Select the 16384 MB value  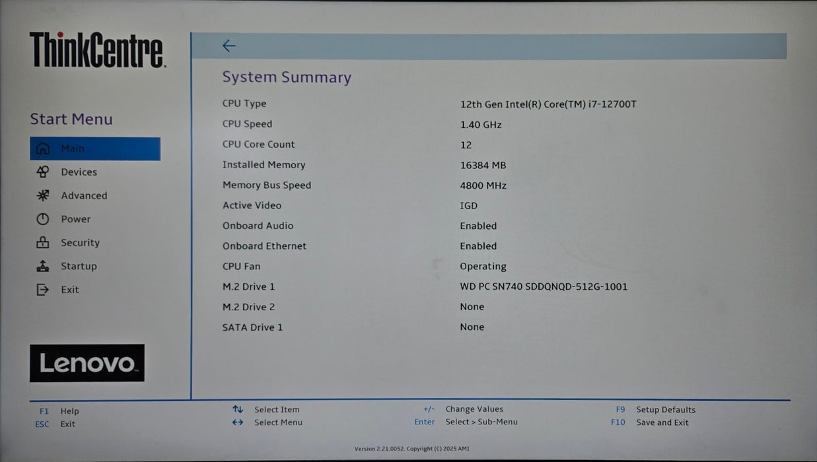point(483,166)
